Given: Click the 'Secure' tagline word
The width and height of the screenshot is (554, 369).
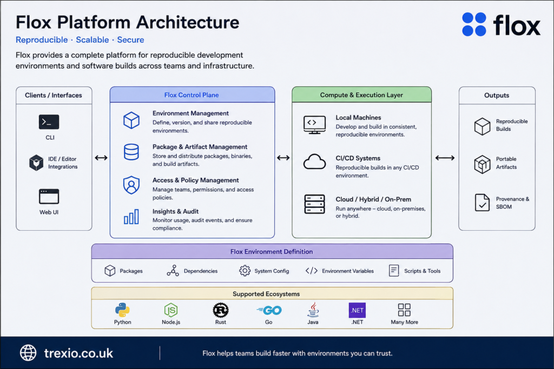Looking at the screenshot, I should (131, 40).
